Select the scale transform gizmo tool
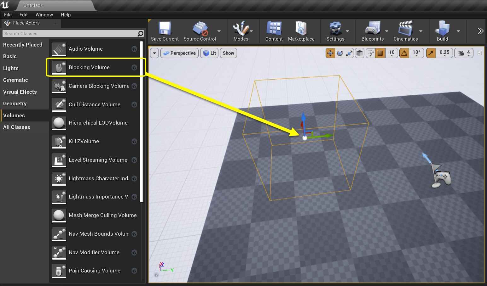This screenshot has height=286, width=487. point(349,53)
